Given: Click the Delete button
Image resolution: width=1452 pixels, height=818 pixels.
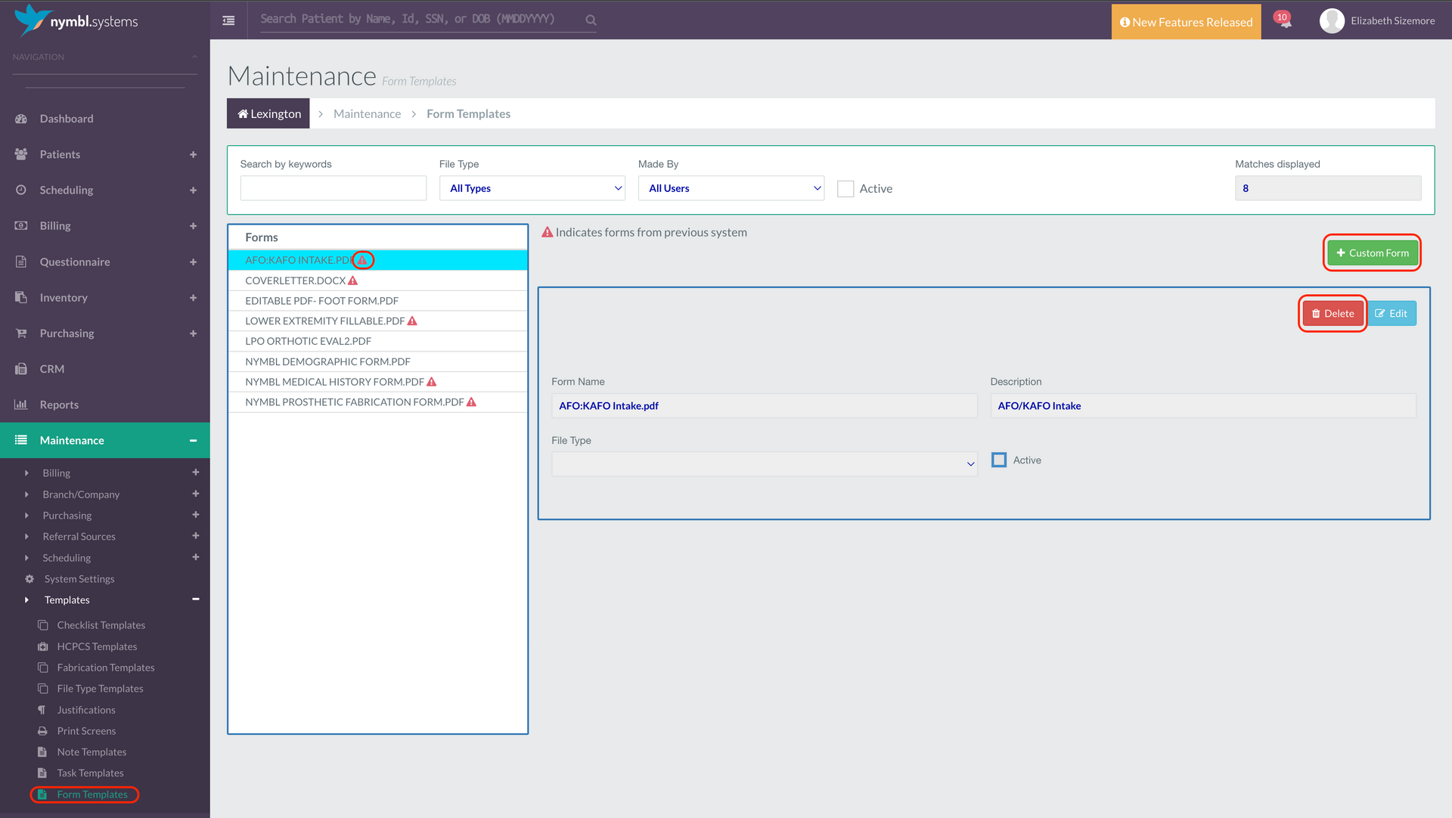Looking at the screenshot, I should pos(1333,314).
